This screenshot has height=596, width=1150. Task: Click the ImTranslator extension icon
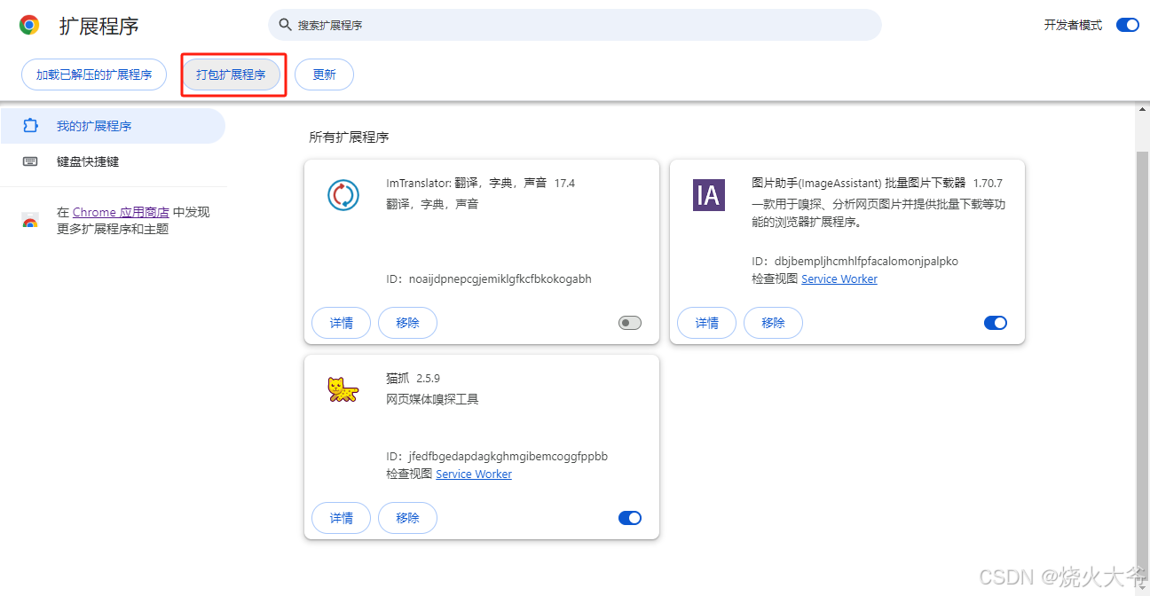(343, 195)
